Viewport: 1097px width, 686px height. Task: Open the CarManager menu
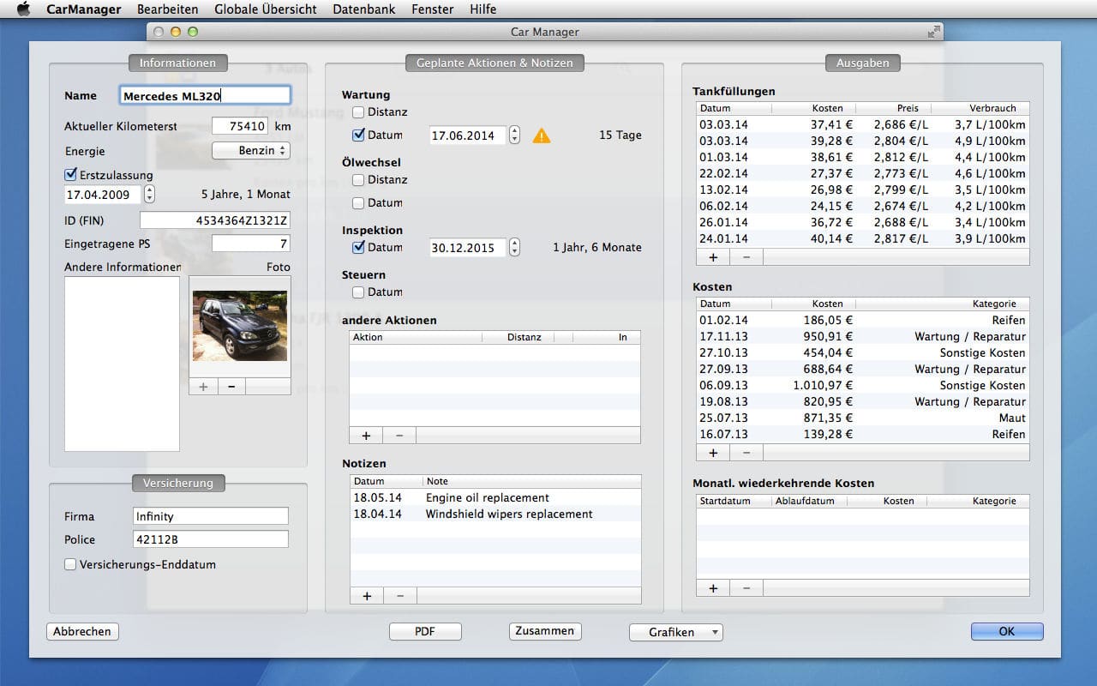[x=83, y=9]
